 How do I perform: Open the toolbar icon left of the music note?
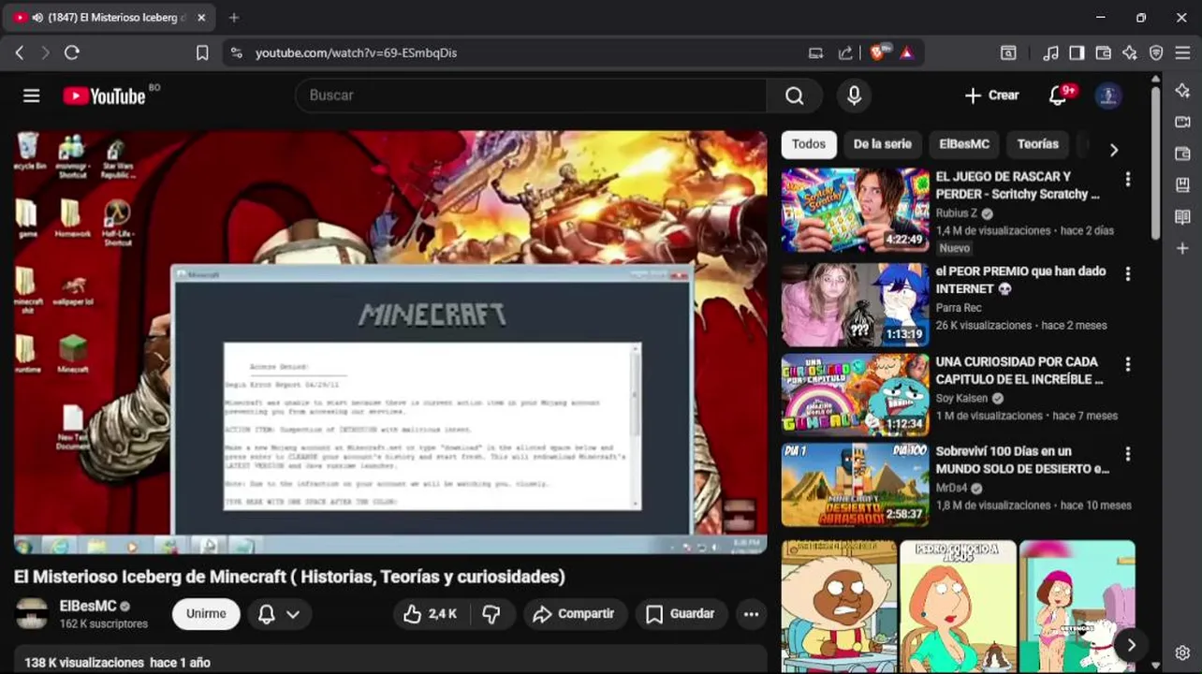[x=1008, y=53]
